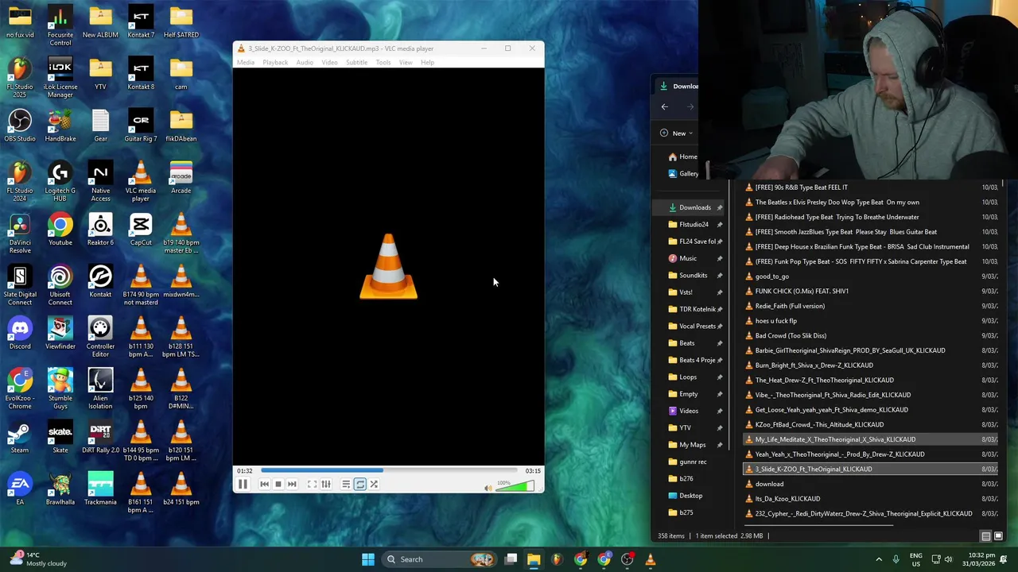Screen dimensions: 1018x572
Task: Toggle loop mode in VLC
Action: pyautogui.click(x=360, y=484)
